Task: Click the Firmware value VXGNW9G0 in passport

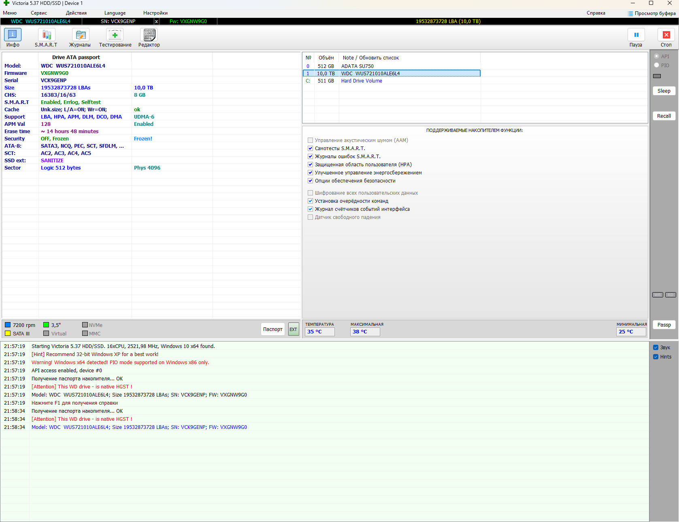Action: click(55, 73)
